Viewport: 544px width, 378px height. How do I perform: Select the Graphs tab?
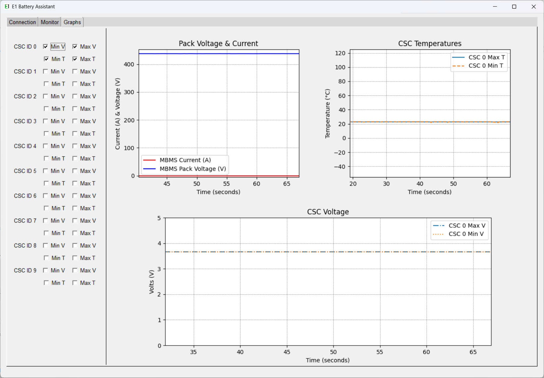pyautogui.click(x=72, y=22)
